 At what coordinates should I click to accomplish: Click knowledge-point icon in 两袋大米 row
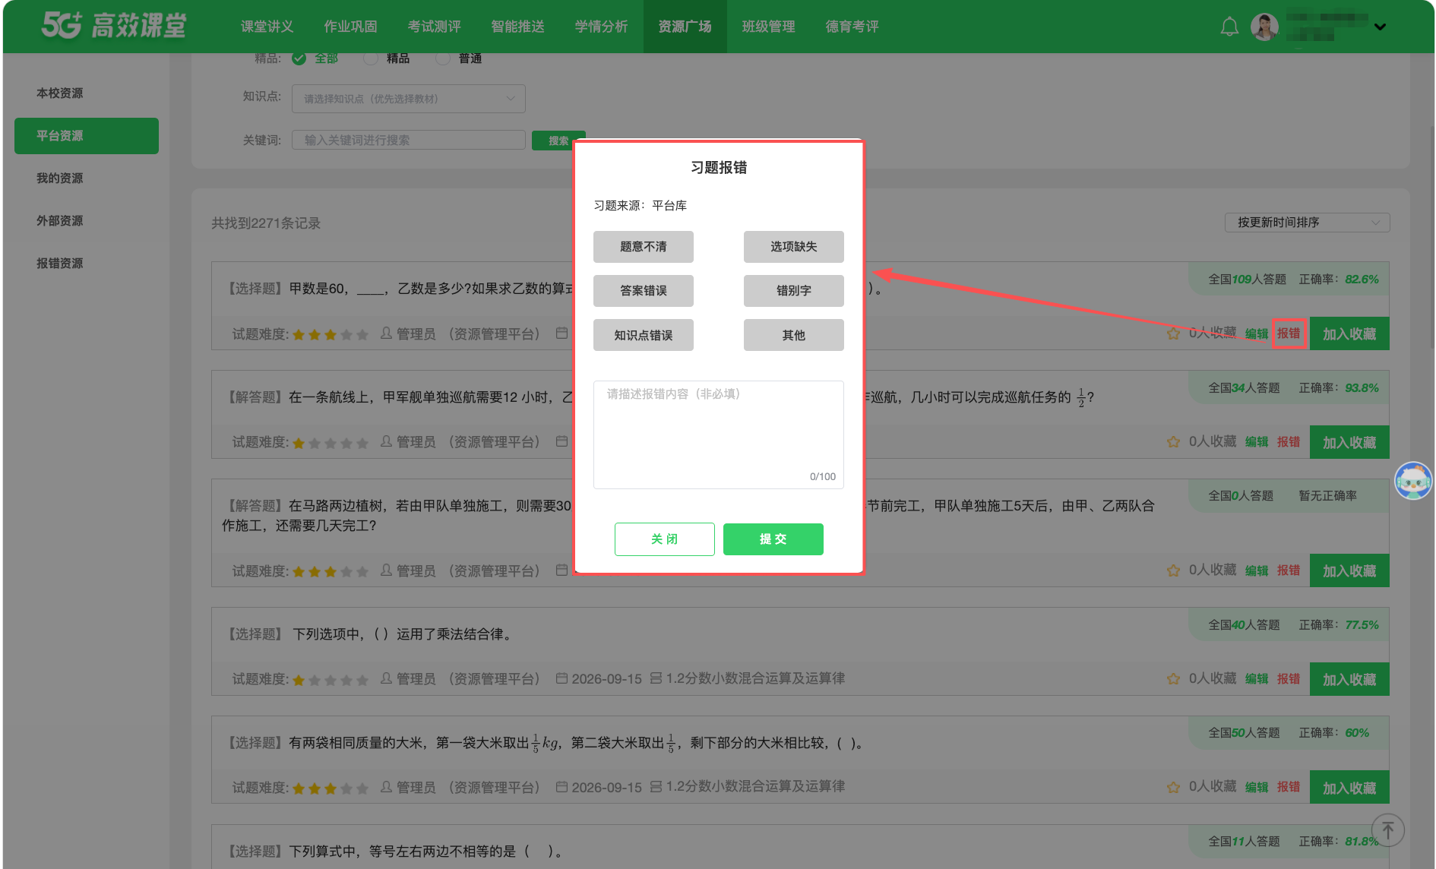coord(656,787)
